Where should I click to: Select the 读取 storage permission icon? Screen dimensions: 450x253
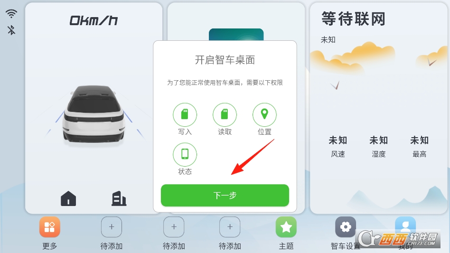click(225, 115)
